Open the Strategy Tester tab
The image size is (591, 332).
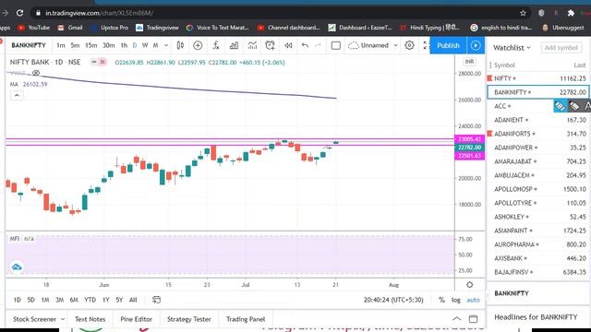pyautogui.click(x=188, y=319)
